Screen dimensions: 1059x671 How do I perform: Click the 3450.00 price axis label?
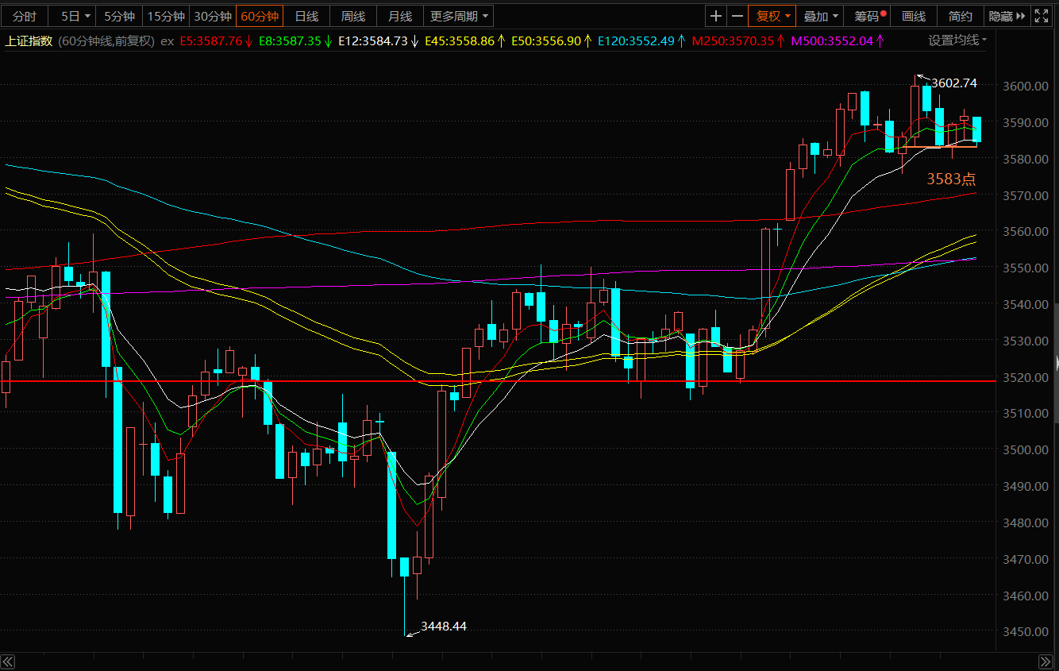1026,632
